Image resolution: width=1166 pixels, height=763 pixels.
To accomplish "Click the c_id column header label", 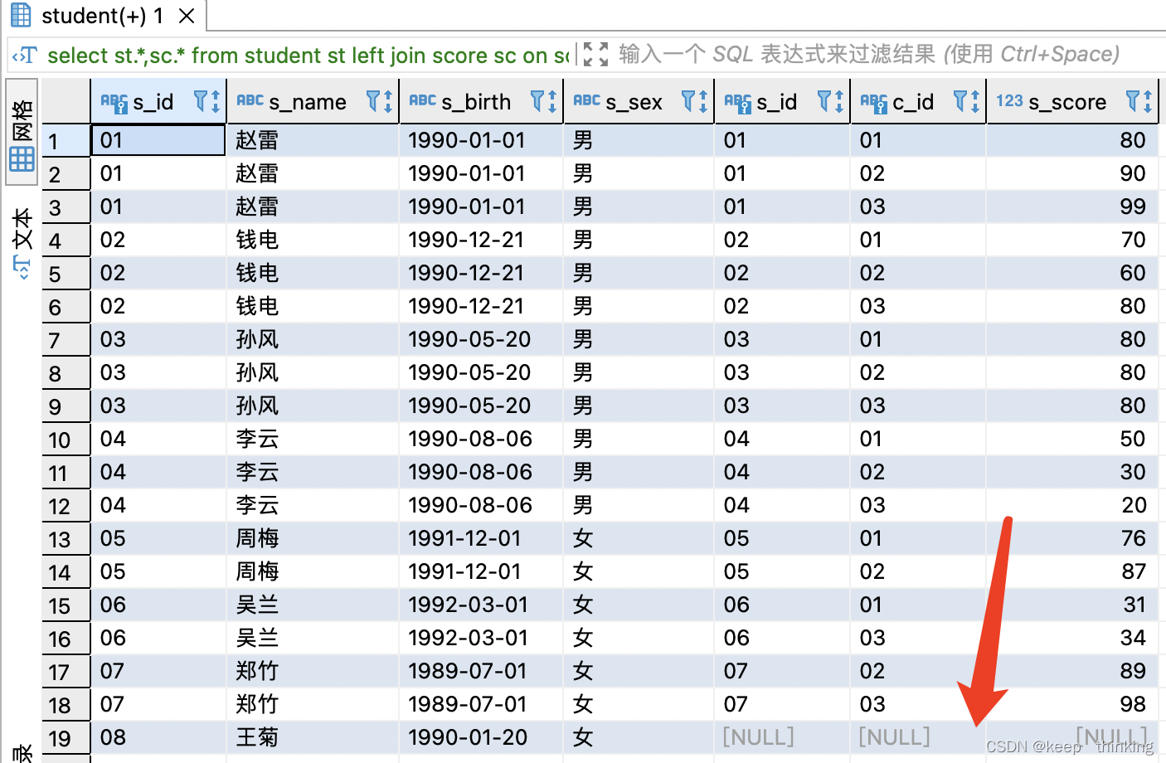I will (x=913, y=102).
